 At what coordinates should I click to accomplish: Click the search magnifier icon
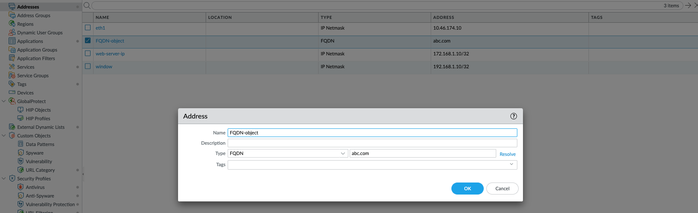[x=87, y=6]
